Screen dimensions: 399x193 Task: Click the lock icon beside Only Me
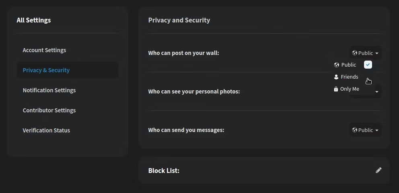[x=336, y=89]
